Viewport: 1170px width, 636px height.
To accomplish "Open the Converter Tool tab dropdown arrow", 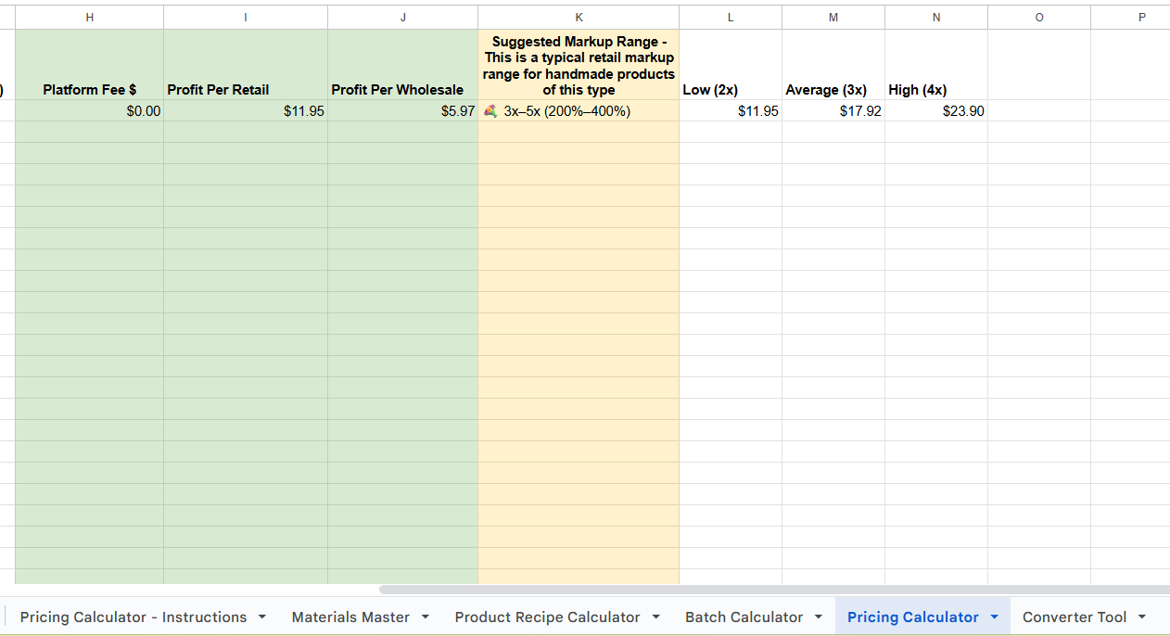I will tap(1142, 617).
